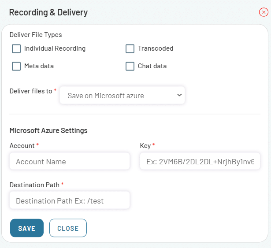Image resolution: width=271 pixels, height=248 pixels.
Task: Click the Destination Path field label
Action: (x=34, y=185)
